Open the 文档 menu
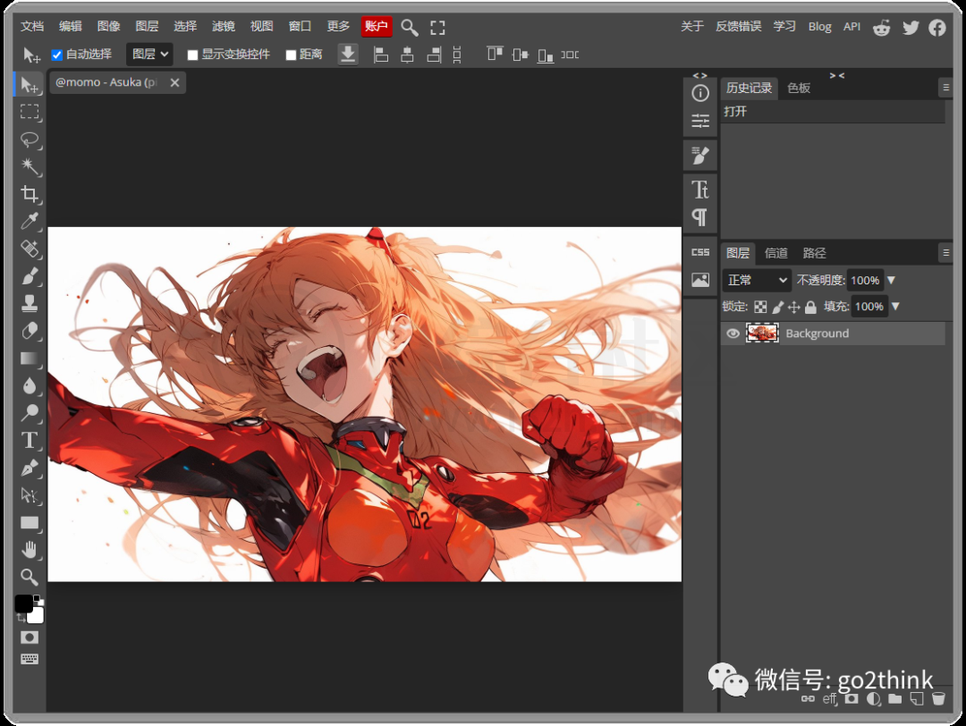966x726 pixels. point(32,27)
